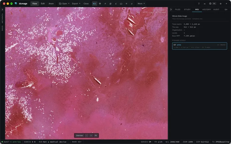The height and width of the screenshot is (144, 231).
Task: Switch to the QA tab
Action: click(x=226, y=10)
